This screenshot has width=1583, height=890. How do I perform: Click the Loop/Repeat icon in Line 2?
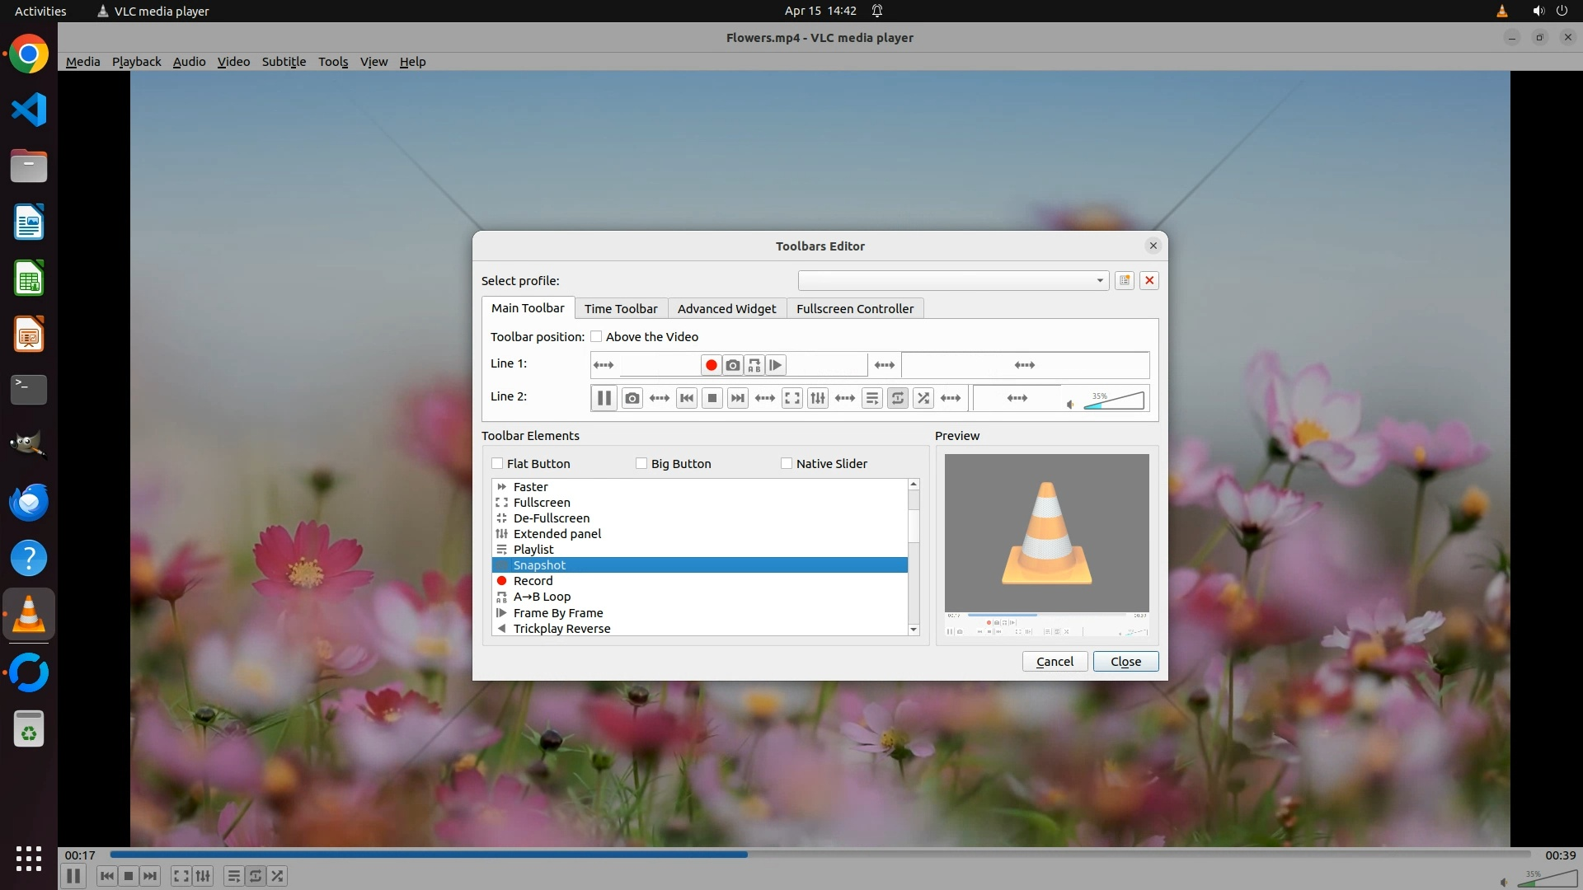pos(897,398)
